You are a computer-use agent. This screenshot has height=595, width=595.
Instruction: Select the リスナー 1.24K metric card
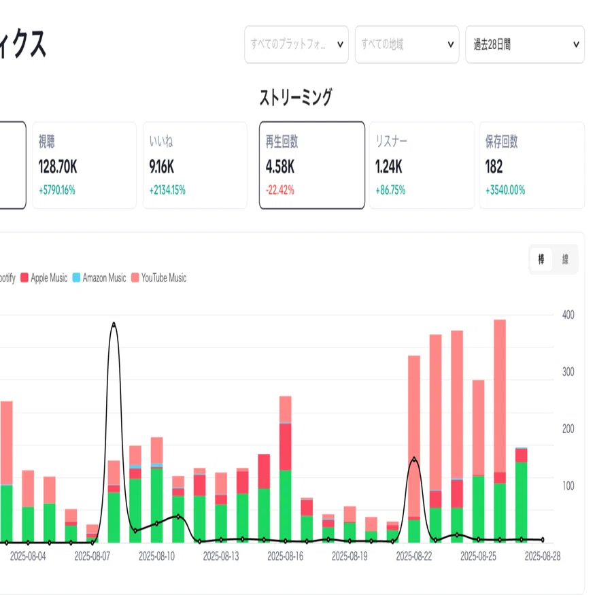click(422, 165)
